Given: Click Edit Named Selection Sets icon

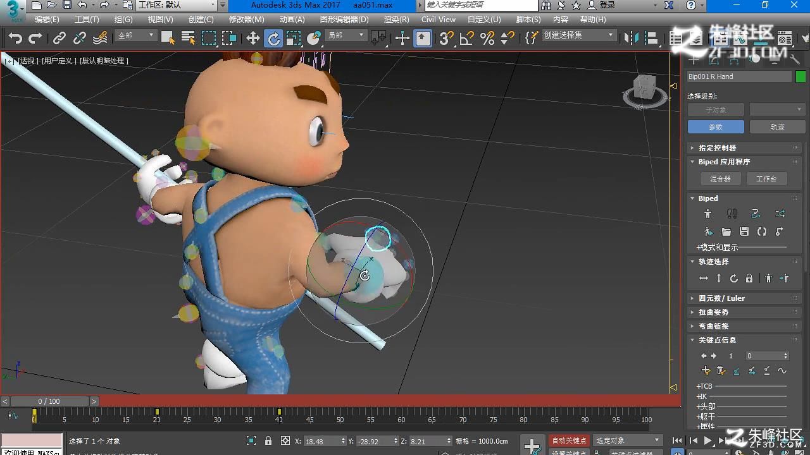Looking at the screenshot, I should [532, 39].
